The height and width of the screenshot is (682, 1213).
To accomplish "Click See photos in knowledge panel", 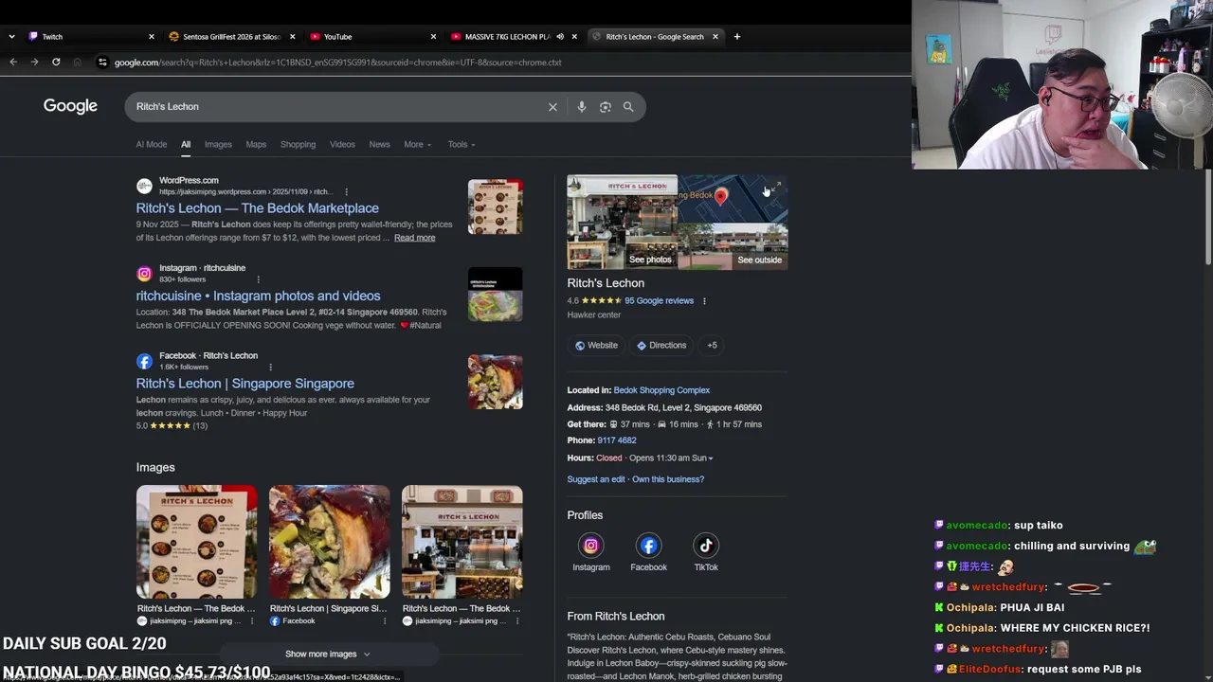I will 650,260.
